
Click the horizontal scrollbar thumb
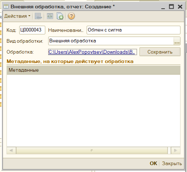pyautogui.click(x=92, y=150)
